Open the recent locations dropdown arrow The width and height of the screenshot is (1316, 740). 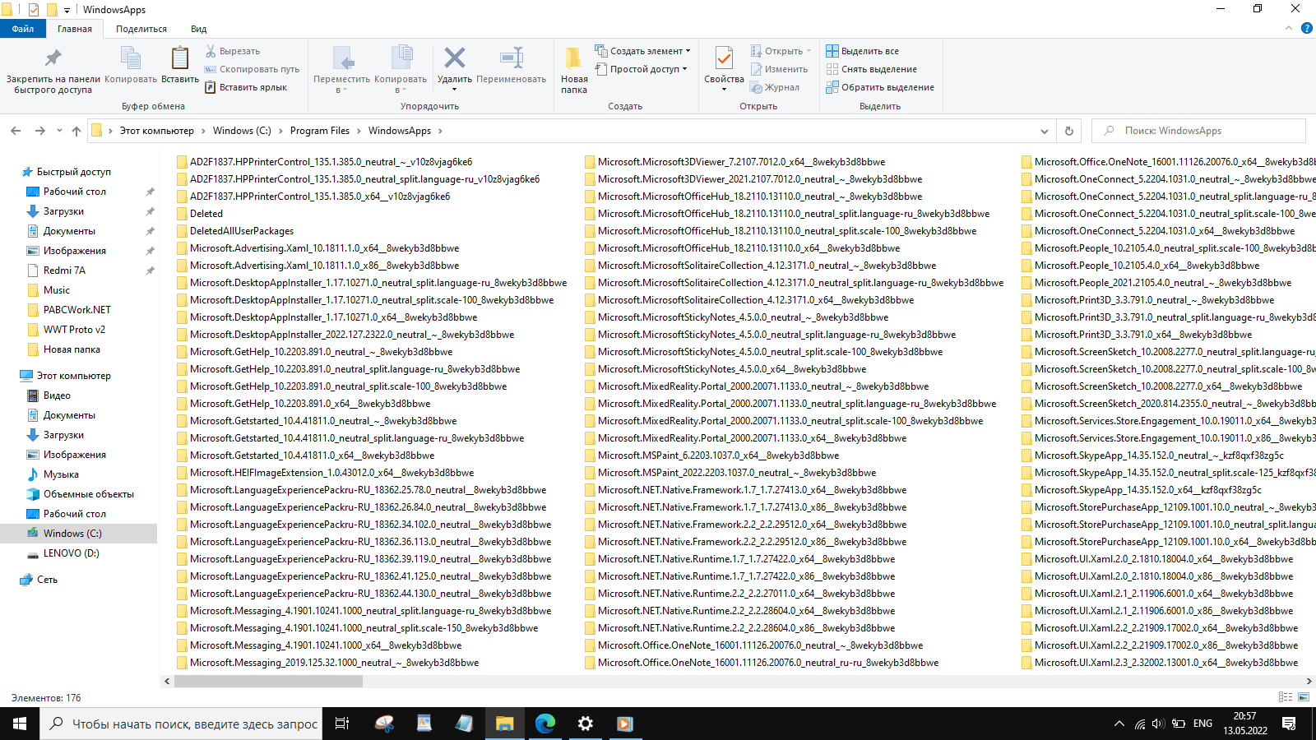pyautogui.click(x=59, y=131)
